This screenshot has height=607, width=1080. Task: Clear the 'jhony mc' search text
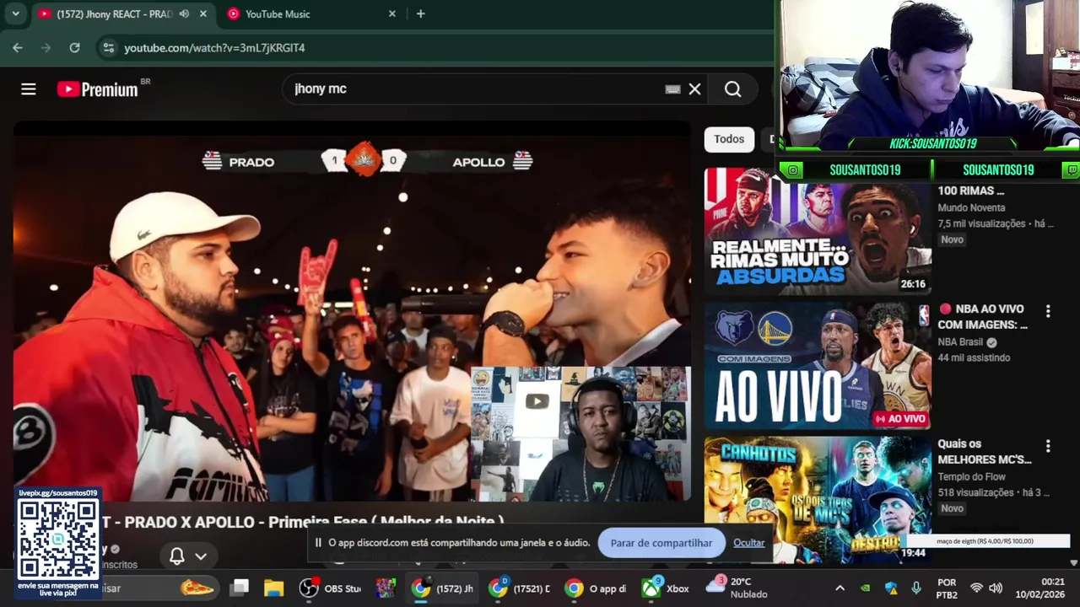pyautogui.click(x=694, y=89)
